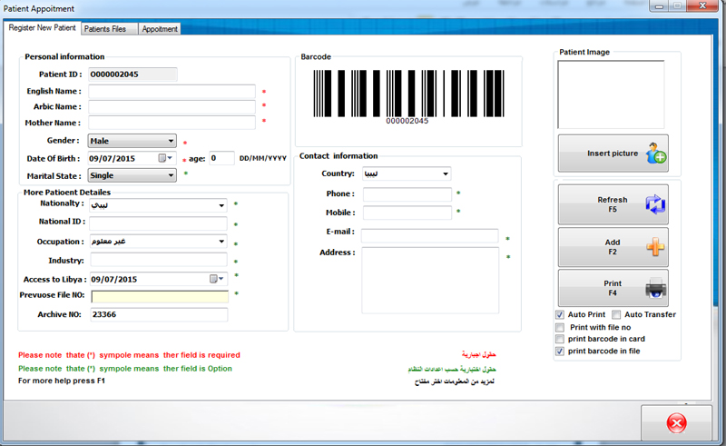Click the English Name text field
This screenshot has width=726, height=446.
pos(172,92)
